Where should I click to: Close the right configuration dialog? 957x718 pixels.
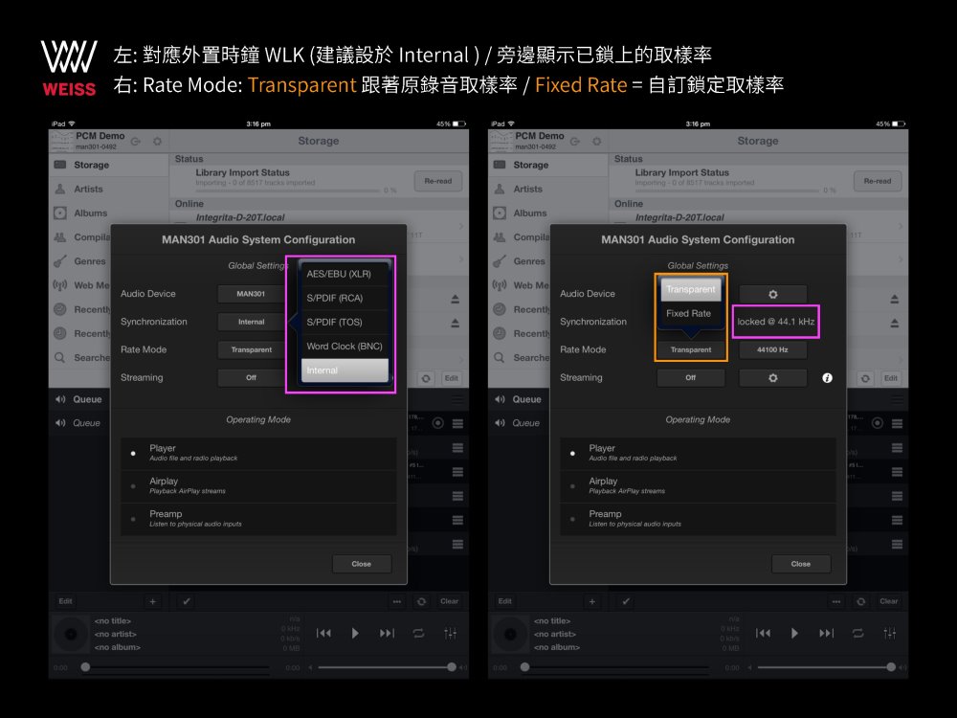[x=801, y=564]
